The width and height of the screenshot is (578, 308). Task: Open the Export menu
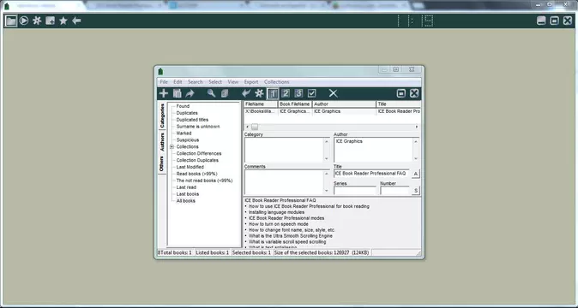251,82
